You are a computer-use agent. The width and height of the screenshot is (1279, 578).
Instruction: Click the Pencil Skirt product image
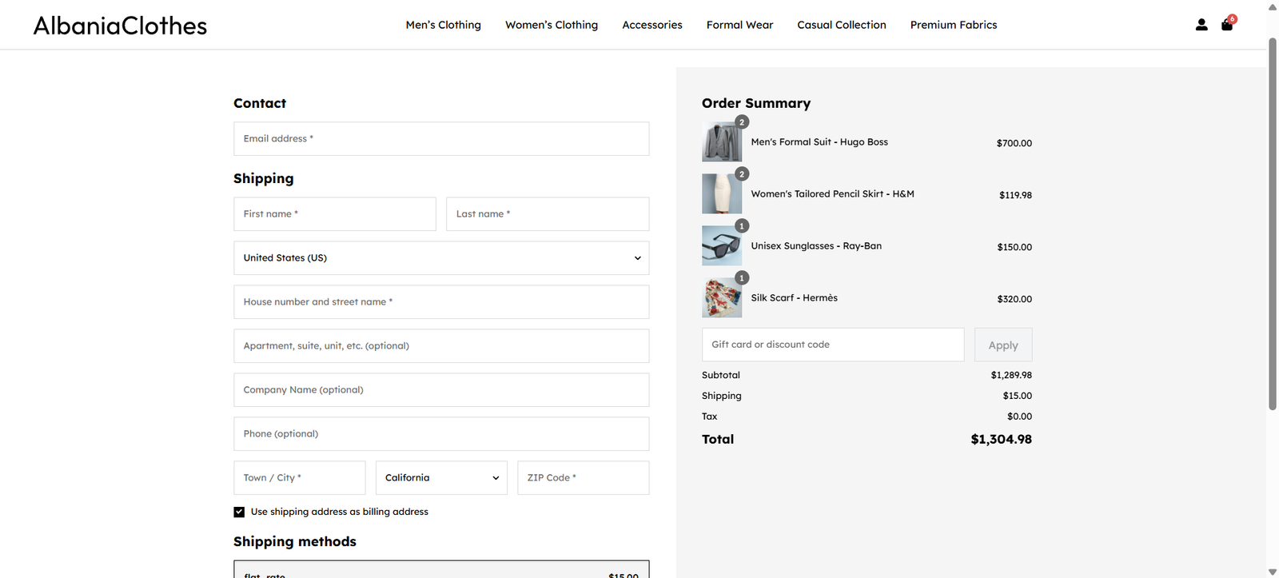tap(721, 194)
